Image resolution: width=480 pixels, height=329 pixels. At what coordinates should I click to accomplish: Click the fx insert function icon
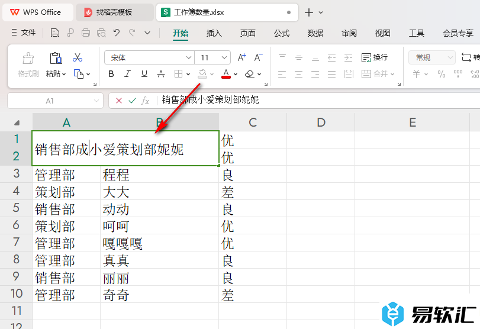click(145, 101)
